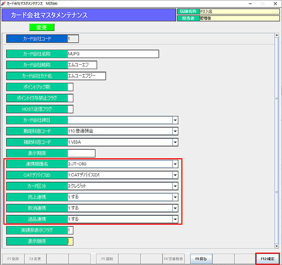Viewport: 282px width, 265px height.
Task: Click the 3:クレジット combo box value
Action: click(120, 186)
